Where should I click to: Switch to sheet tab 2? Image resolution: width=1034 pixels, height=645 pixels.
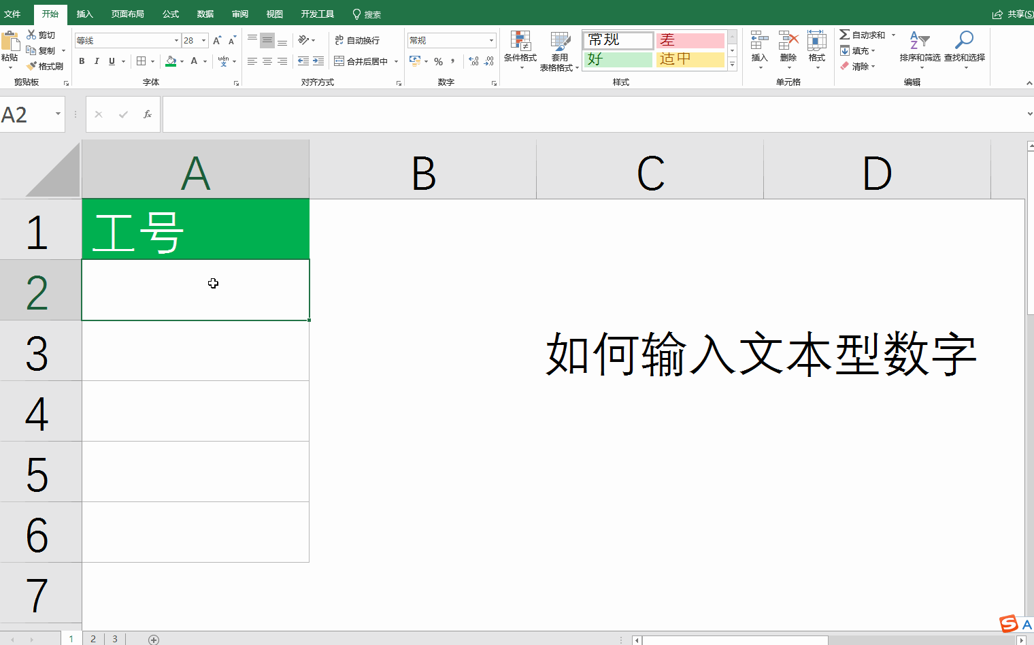click(93, 639)
